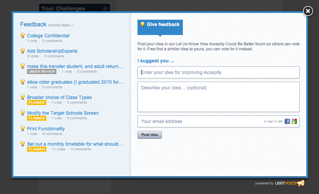Click PLANNED badge under Modify the Target Schools Screen

pos(37,118)
